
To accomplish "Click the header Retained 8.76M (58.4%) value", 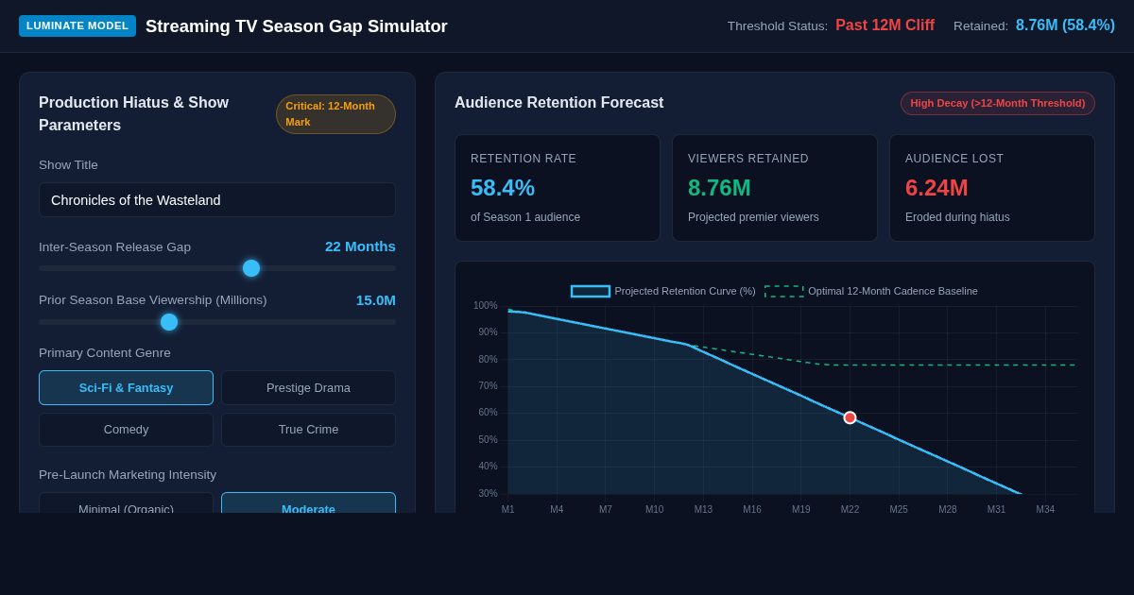I will (1065, 25).
